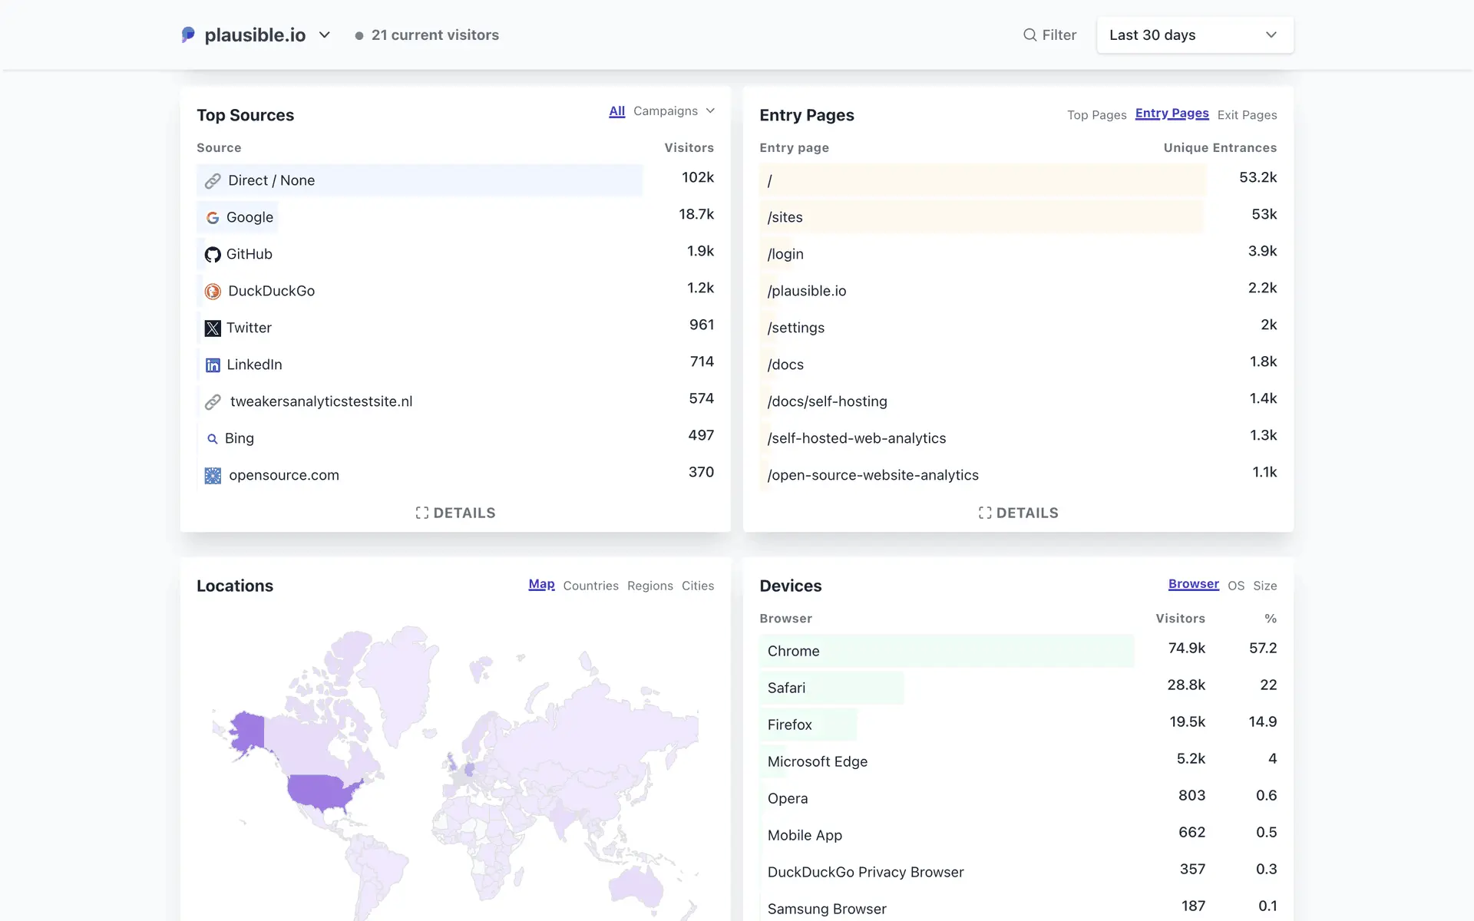The image size is (1474, 921).
Task: Click the Bing magnifier icon
Action: (213, 439)
